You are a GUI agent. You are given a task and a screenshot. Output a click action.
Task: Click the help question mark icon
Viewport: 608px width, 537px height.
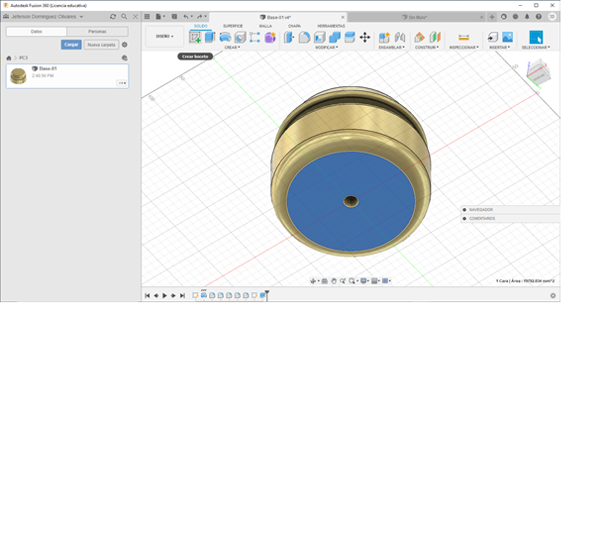(539, 16)
